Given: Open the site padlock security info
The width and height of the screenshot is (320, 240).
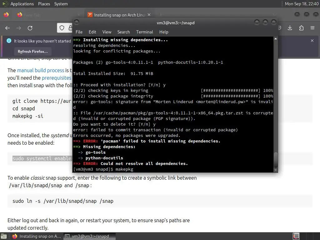Looking at the screenshot, I should (70, 28).
